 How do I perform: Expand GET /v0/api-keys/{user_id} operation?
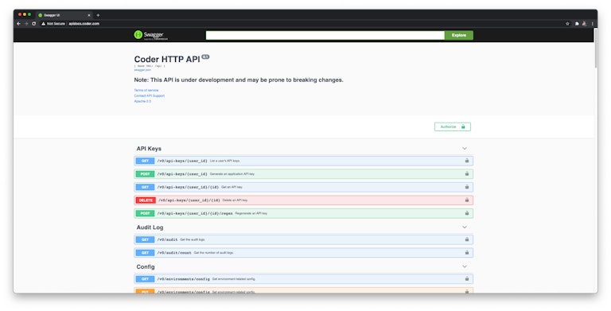point(304,161)
